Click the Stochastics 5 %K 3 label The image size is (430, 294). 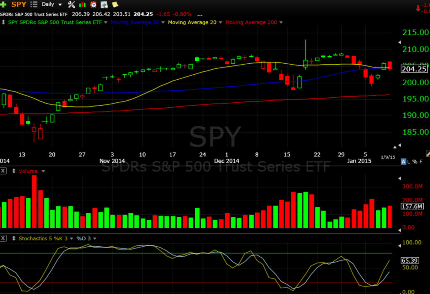point(43,238)
